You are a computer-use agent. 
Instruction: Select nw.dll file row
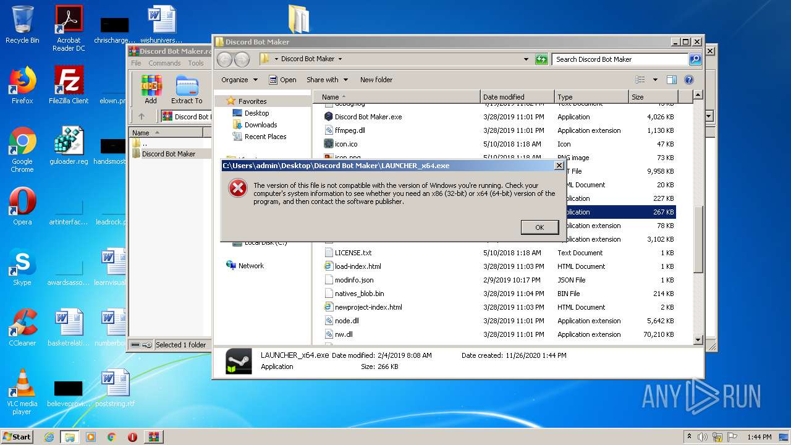point(499,334)
